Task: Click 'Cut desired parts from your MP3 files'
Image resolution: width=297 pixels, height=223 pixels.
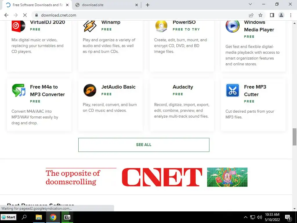Action: (250, 114)
